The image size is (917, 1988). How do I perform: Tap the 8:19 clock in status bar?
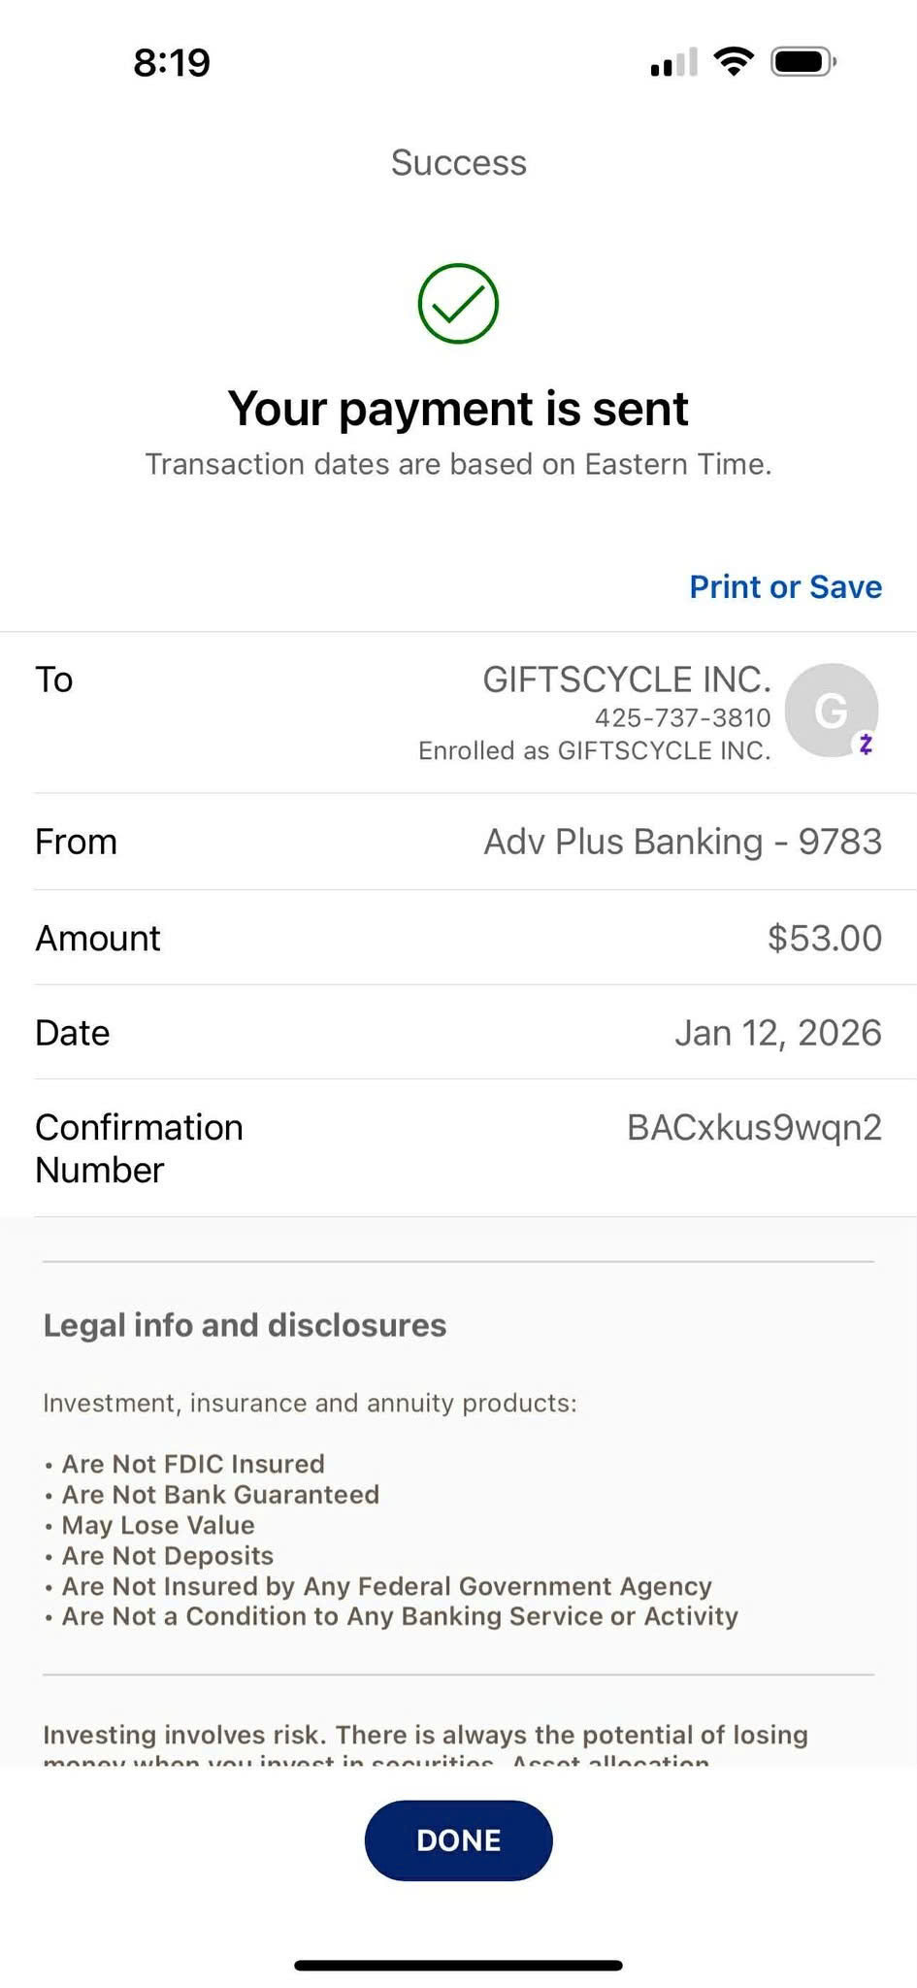[172, 63]
